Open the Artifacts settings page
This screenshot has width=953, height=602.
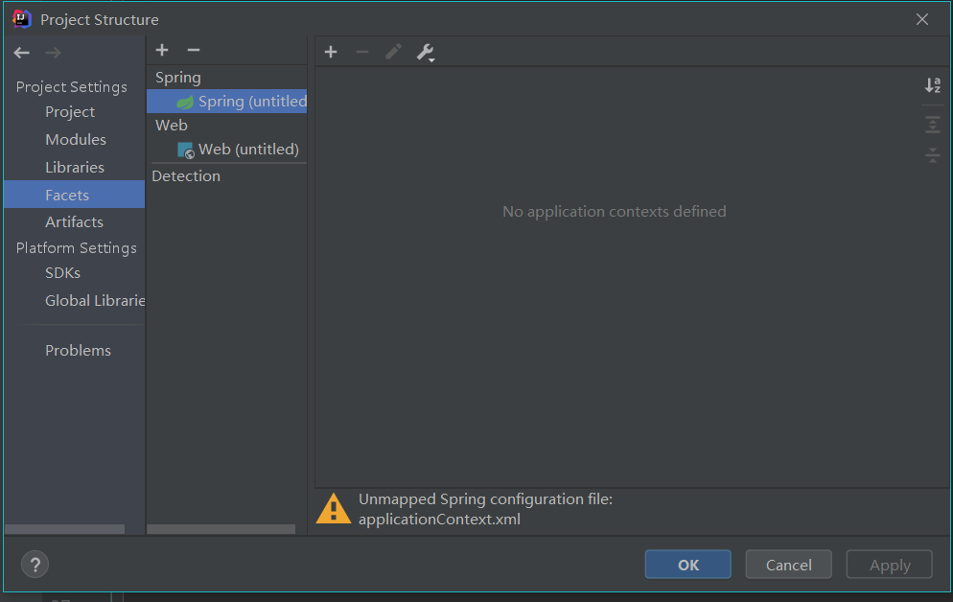pyautogui.click(x=74, y=221)
